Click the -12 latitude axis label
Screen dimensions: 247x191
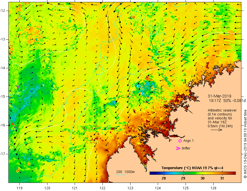point(3,11)
